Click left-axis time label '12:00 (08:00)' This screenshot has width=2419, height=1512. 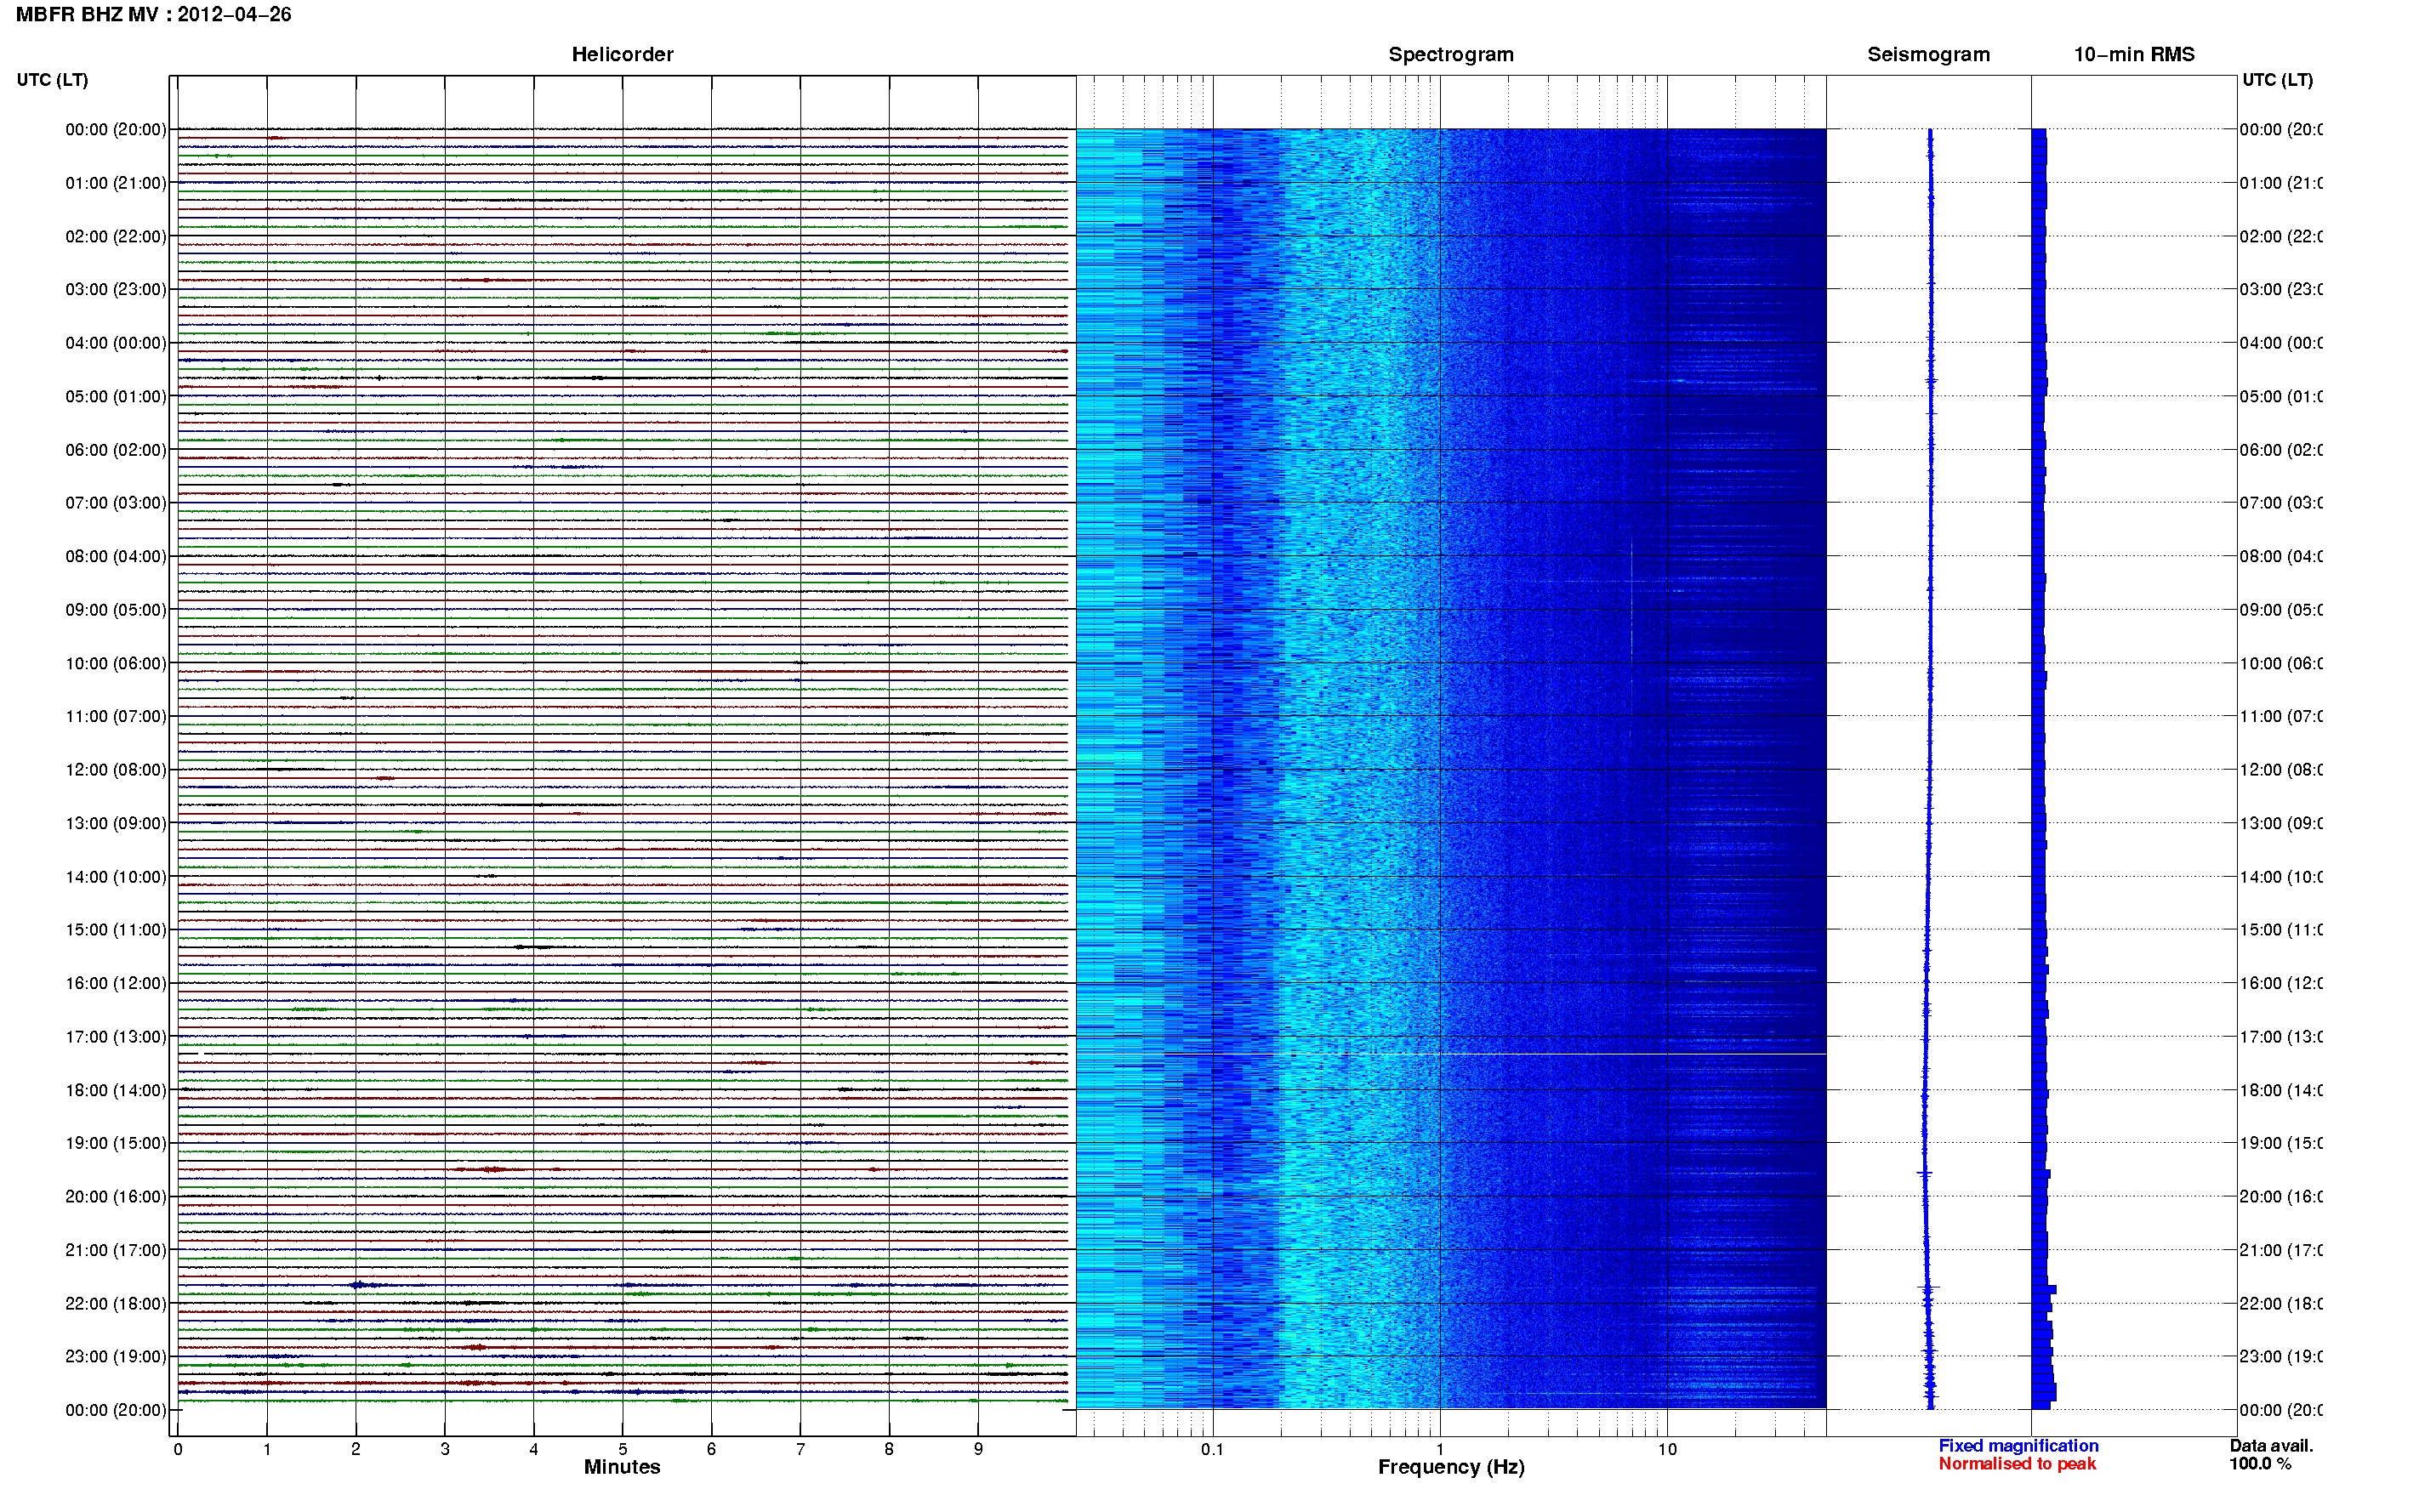tap(116, 770)
